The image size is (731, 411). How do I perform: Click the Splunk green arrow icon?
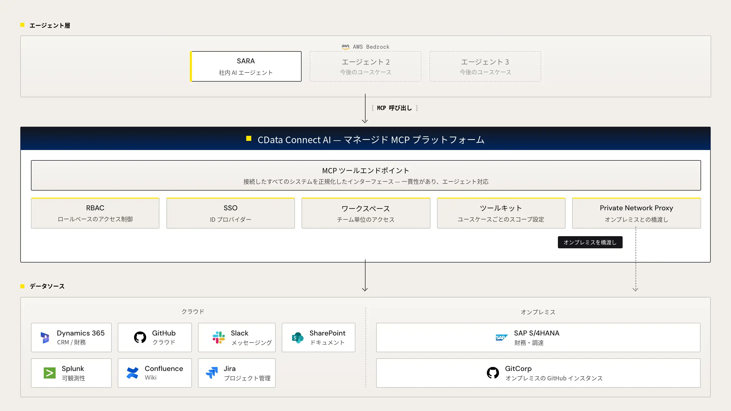coord(49,373)
